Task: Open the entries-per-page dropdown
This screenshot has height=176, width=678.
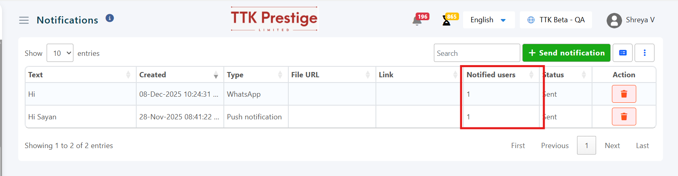Action: coord(60,53)
